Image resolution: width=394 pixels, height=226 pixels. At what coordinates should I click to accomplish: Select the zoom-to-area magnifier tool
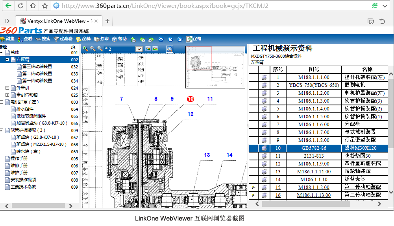click(100, 49)
